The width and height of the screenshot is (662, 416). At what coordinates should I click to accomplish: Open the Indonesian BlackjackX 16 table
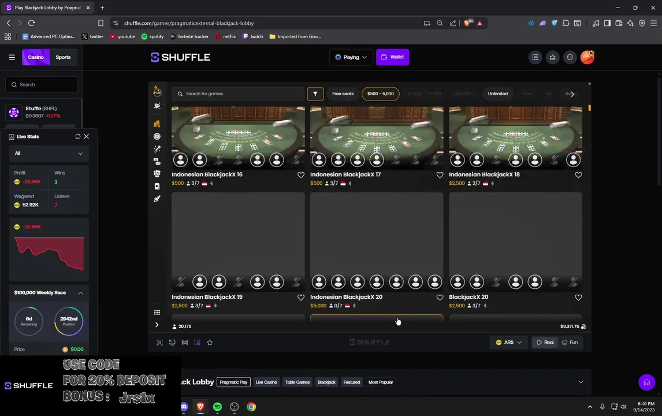[238, 138]
